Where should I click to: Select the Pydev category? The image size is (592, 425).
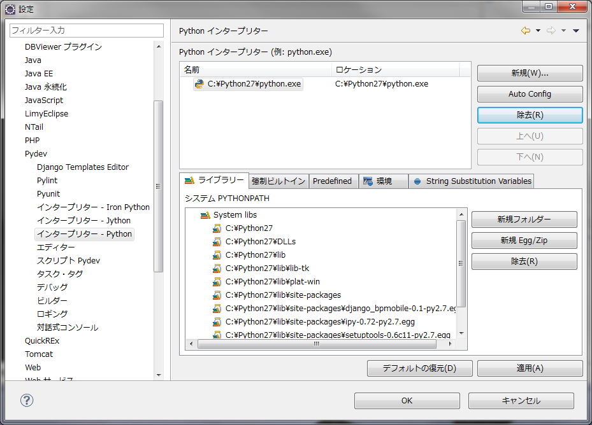pyautogui.click(x=36, y=153)
